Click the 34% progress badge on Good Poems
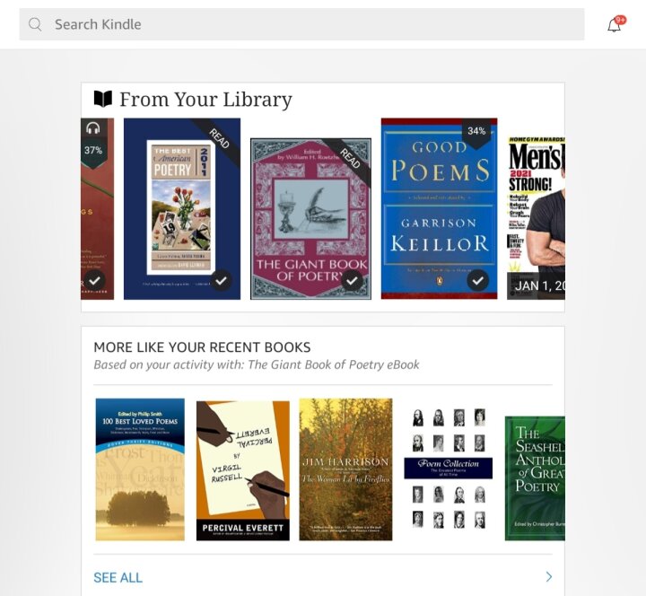This screenshot has height=596, width=646. (476, 133)
